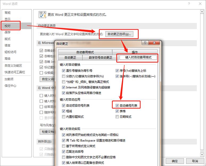Enable 内置标题样式 checkbox
206x166 pixels.
point(64,117)
